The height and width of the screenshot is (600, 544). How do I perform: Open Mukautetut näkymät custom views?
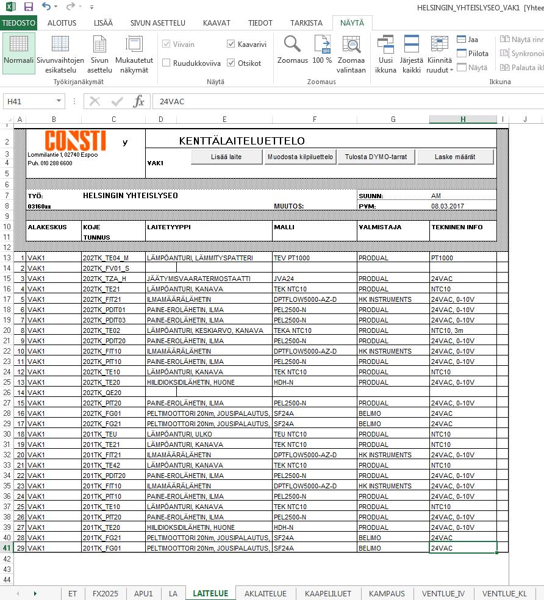tap(134, 53)
